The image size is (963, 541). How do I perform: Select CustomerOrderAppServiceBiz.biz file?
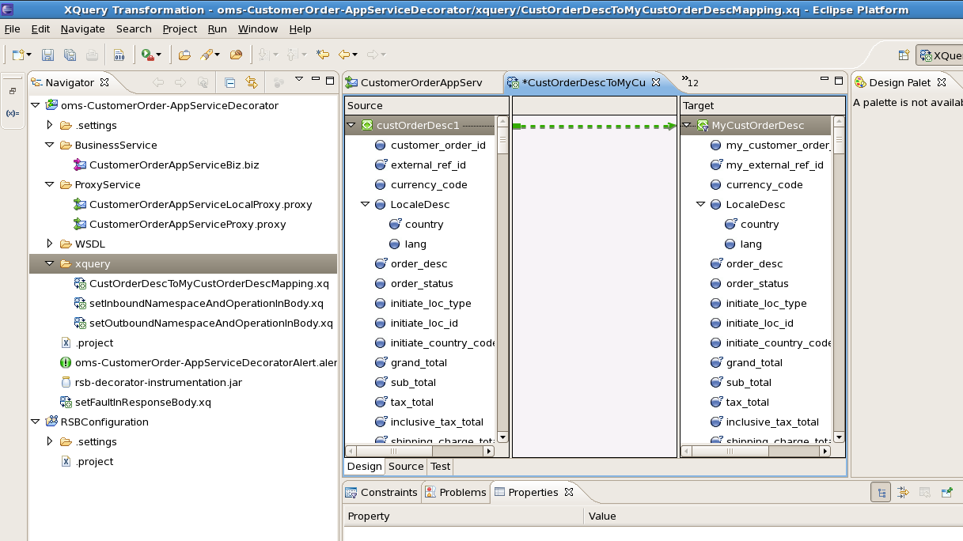coord(174,165)
